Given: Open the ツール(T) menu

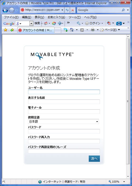Looking at the screenshot, I should coord(75,17).
